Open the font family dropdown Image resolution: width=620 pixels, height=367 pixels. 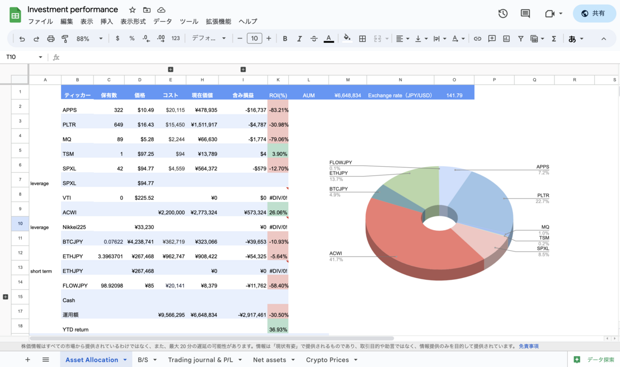click(209, 38)
